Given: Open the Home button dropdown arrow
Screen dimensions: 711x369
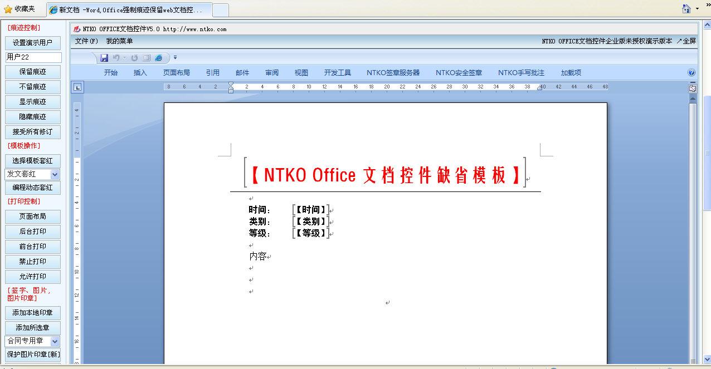Looking at the screenshot, I should click(697, 9).
